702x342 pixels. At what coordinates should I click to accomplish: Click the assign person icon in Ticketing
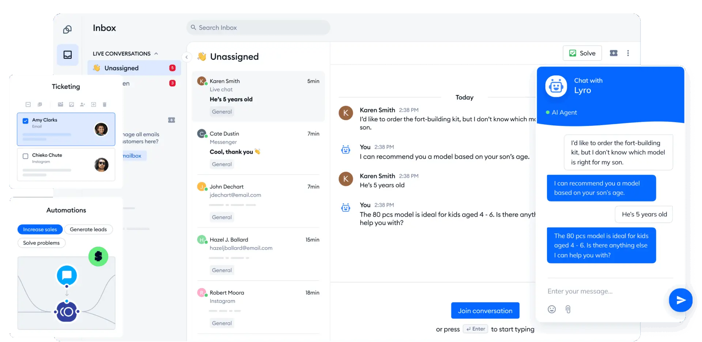(83, 104)
